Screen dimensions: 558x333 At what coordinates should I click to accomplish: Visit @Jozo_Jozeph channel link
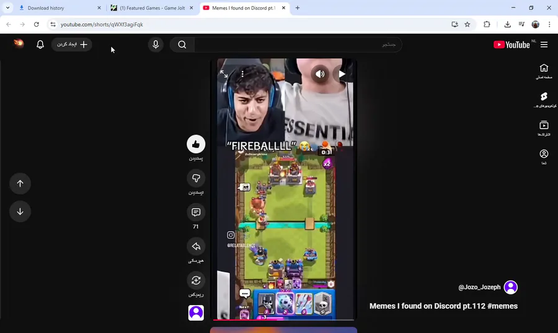479,287
